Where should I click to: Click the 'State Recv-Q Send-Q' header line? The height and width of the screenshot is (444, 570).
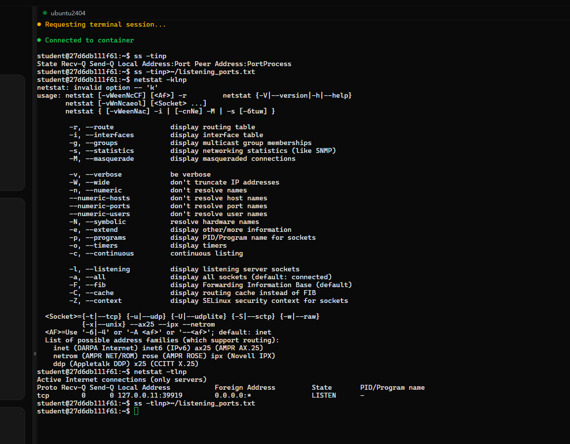pos(164,64)
